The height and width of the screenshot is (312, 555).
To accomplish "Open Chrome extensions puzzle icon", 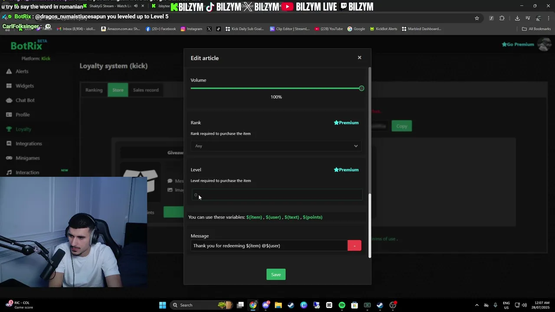I will pyautogui.click(x=502, y=18).
